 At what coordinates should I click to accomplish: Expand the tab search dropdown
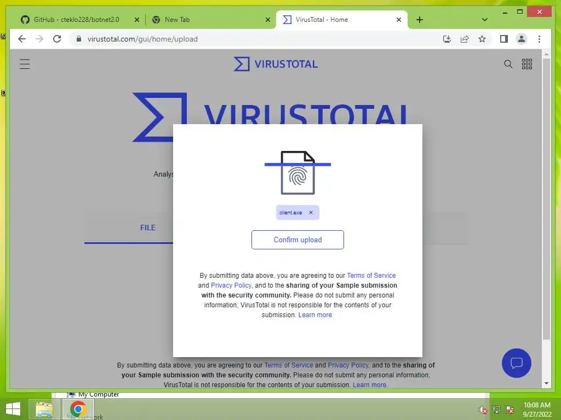(x=485, y=20)
